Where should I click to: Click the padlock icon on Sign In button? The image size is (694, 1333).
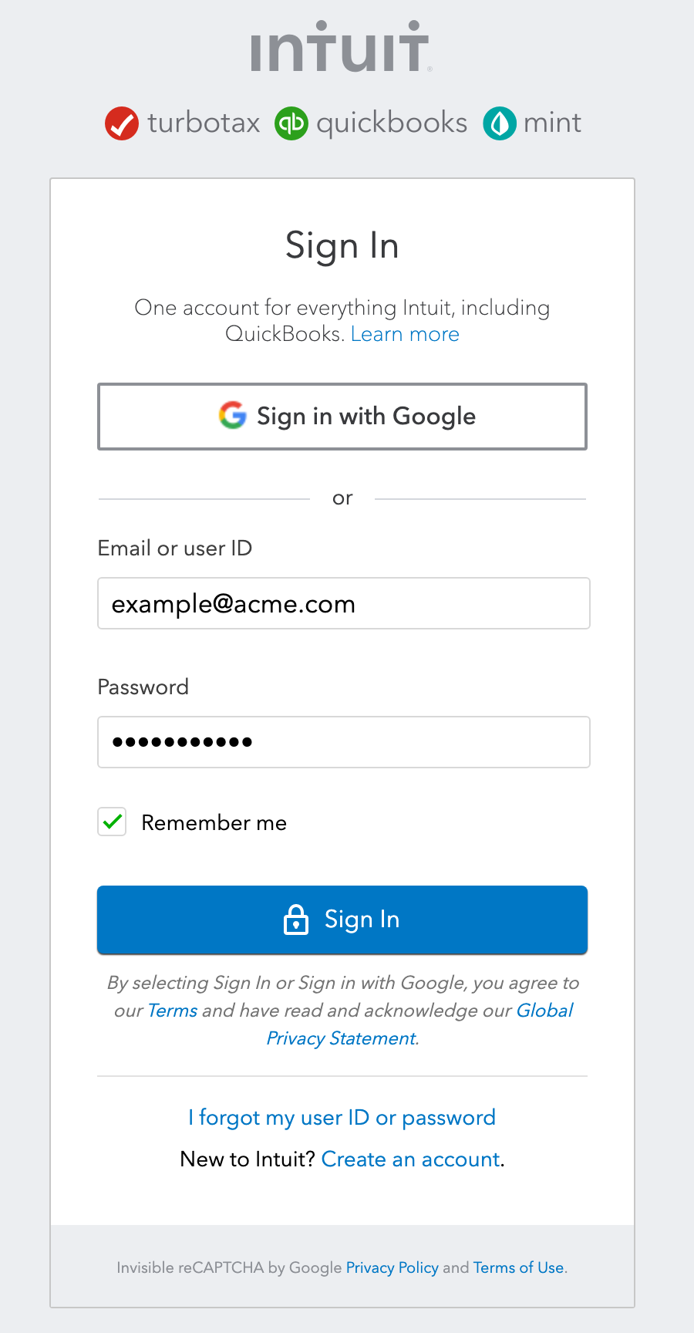click(296, 920)
